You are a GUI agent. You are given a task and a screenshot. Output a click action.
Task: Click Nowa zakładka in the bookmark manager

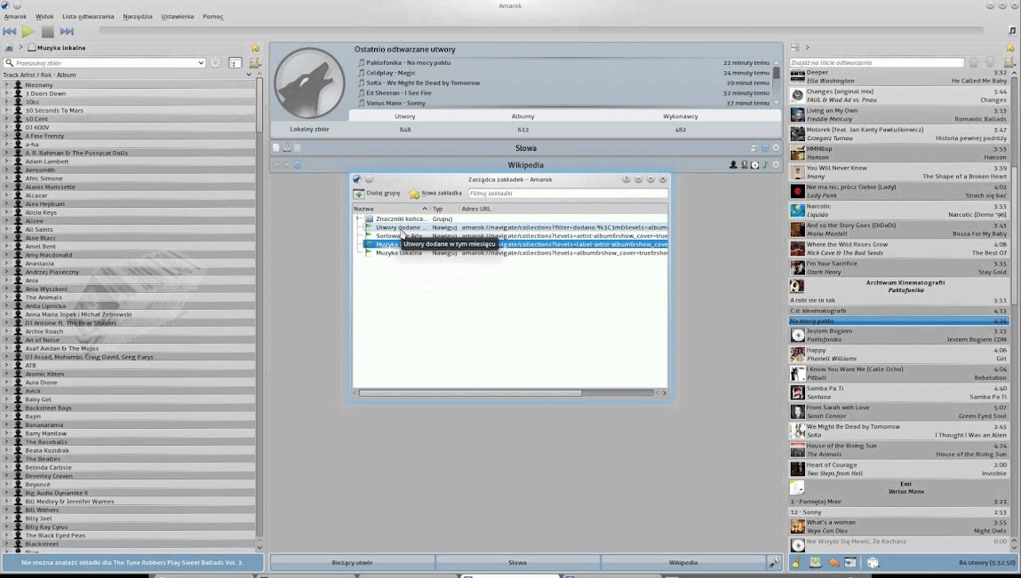pyautogui.click(x=435, y=194)
